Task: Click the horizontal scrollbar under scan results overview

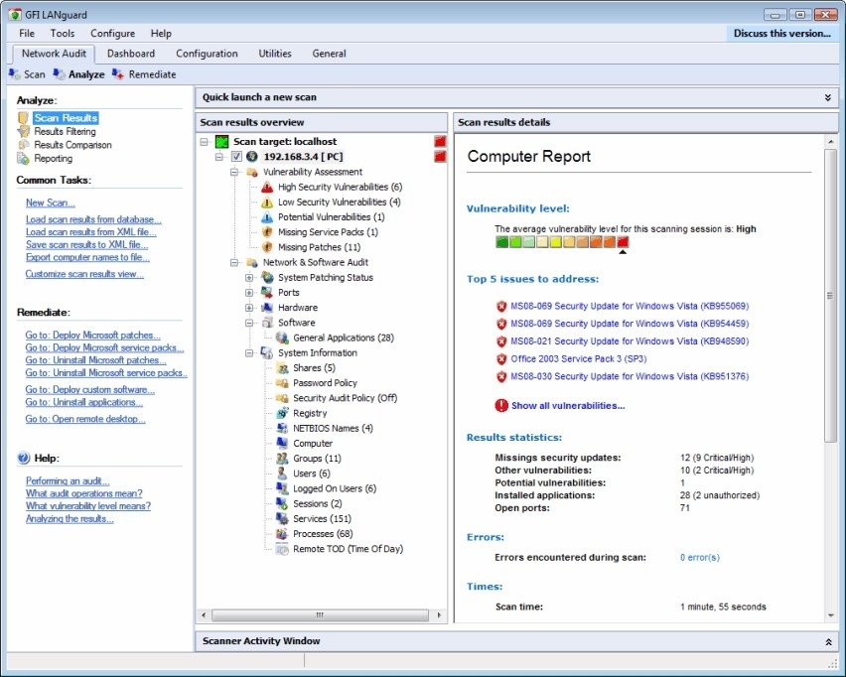Action: (321, 615)
